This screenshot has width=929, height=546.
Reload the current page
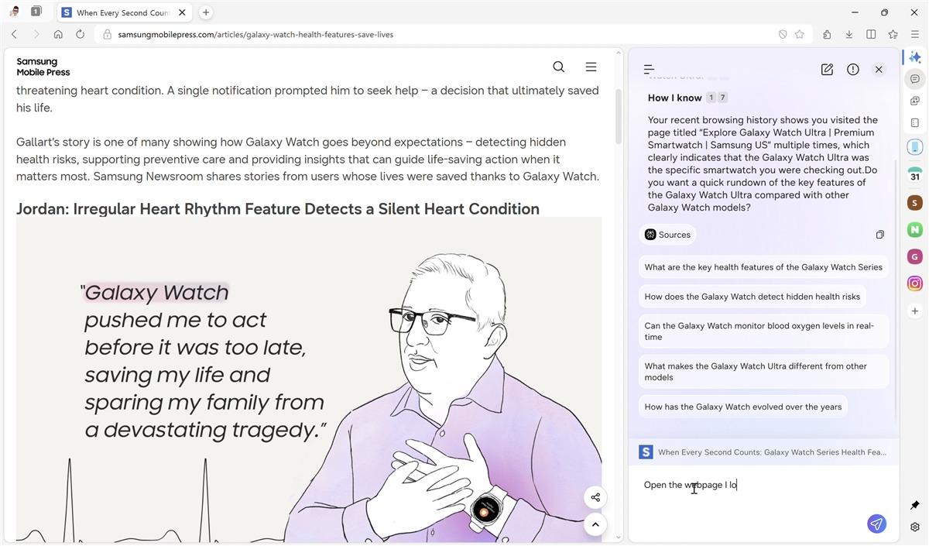pyautogui.click(x=80, y=34)
